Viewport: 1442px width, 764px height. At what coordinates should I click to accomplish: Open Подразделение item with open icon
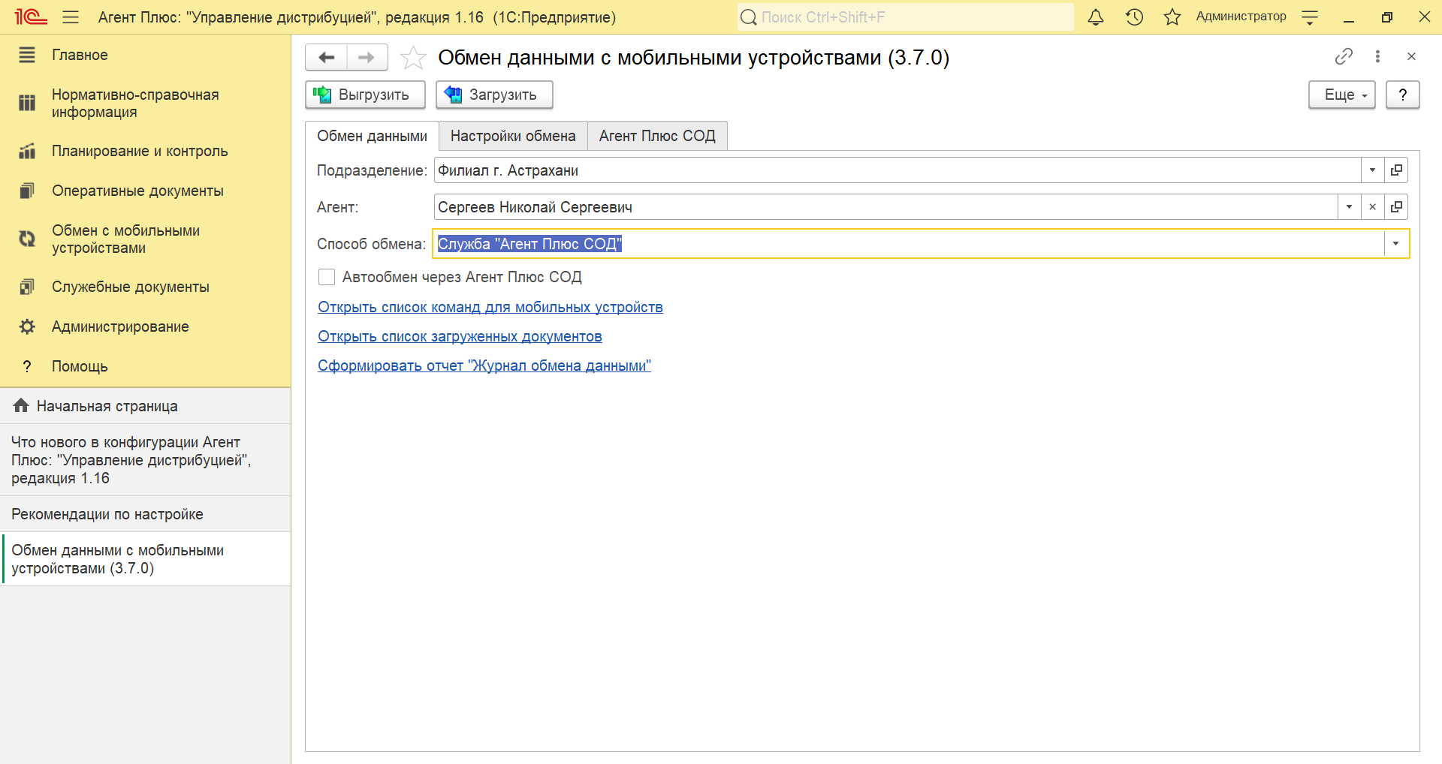(1396, 170)
